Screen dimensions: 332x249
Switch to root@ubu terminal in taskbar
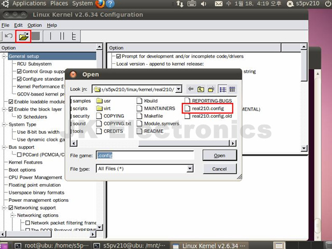(x=52, y=245)
